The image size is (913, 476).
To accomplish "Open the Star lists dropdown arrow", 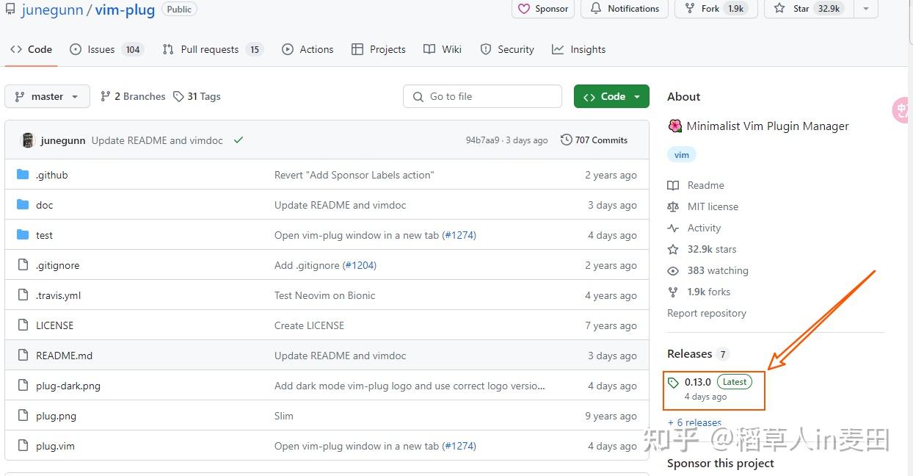I will click(x=866, y=9).
